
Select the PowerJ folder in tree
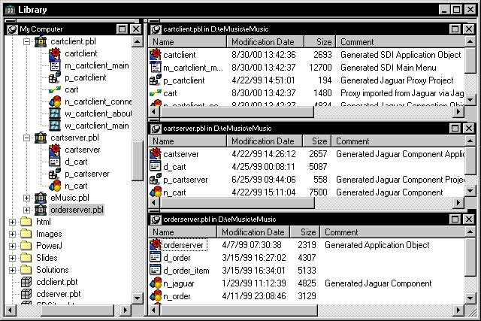click(x=50, y=246)
